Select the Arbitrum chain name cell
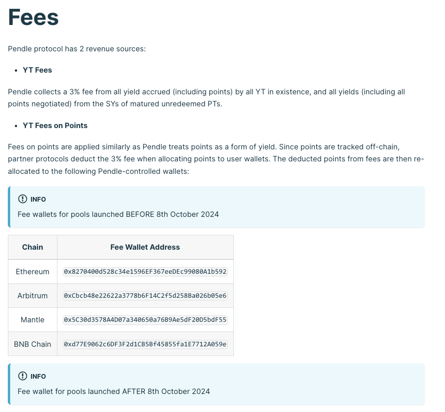Viewport: 445px width, 412px height. (32, 295)
